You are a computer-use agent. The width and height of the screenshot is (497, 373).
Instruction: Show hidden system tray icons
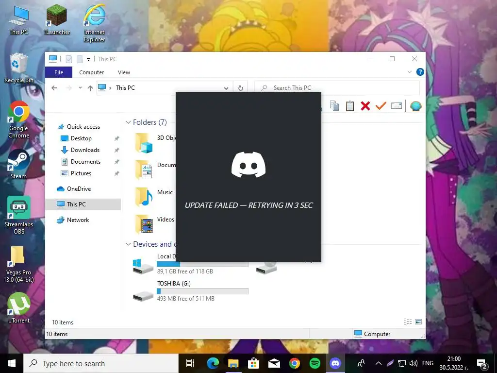tap(379, 363)
